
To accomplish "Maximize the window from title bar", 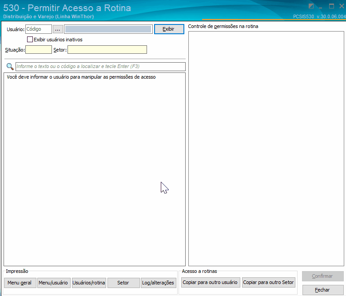I will [331, 6].
